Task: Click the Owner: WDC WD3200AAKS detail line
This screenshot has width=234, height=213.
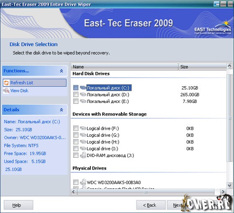Action: click(x=35, y=138)
